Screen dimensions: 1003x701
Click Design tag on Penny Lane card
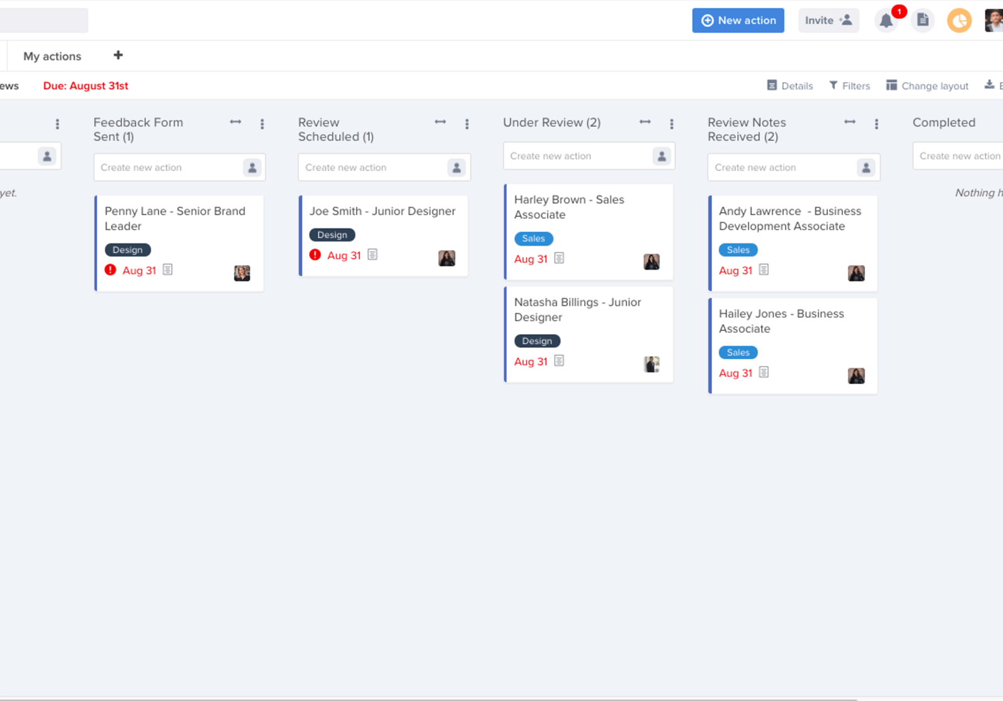127,250
